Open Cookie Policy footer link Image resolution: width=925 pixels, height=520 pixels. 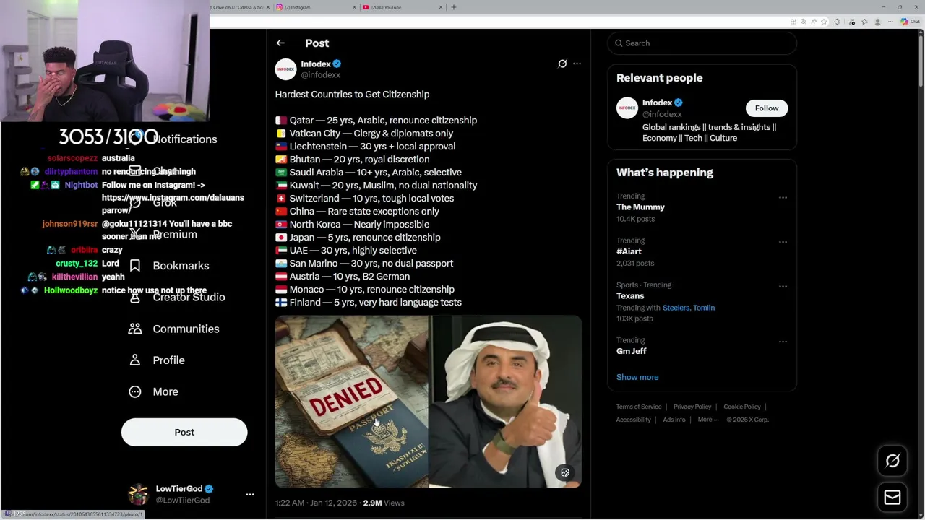(x=742, y=407)
